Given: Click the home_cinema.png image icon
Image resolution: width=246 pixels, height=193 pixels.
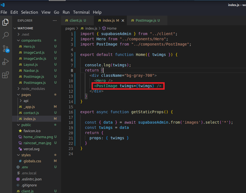Looking at the screenshot, I should pyautogui.click(x=20, y=137).
